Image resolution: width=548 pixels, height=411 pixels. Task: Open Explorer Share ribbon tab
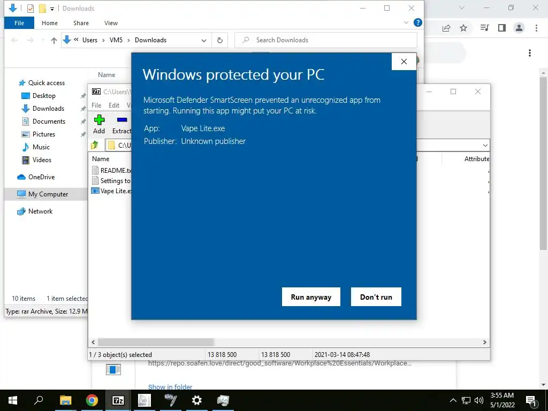coord(81,23)
